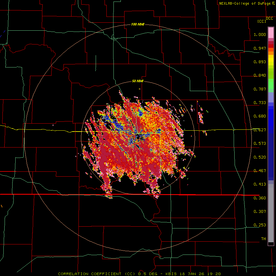Viewport: 276px width, 276px height.
Task: Click the 0.573 scale value
Action: 260,144
